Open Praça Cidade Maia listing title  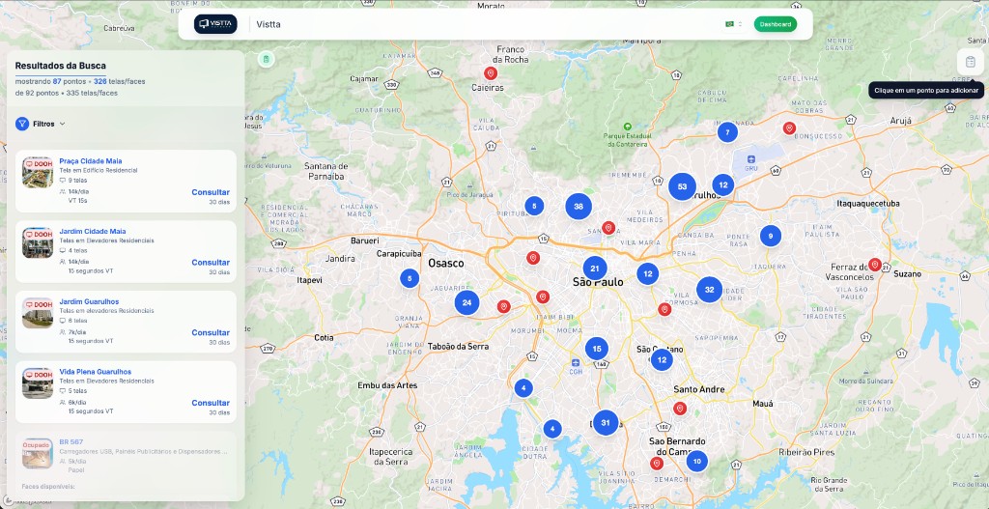click(91, 161)
